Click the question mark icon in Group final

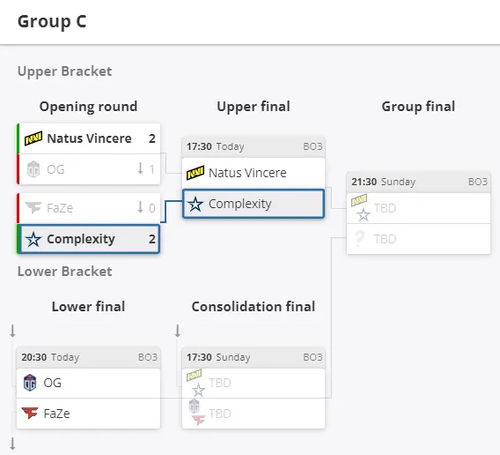[x=359, y=239]
